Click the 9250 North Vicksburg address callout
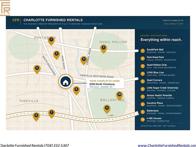Image resolution: width=196 pixels, height=147 pixels. [x=105, y=83]
